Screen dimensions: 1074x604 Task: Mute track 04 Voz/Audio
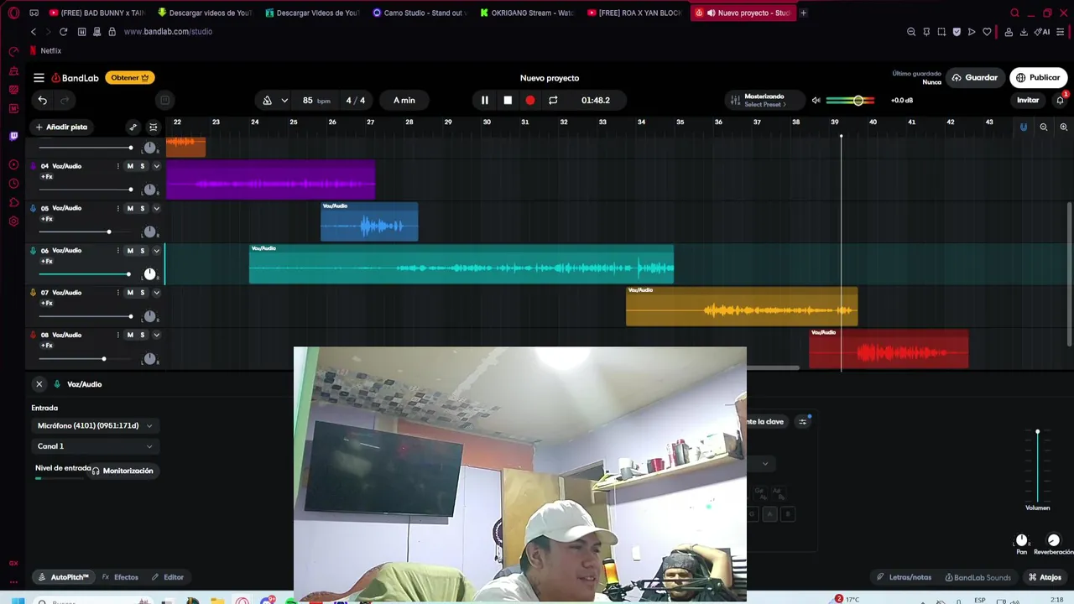(x=130, y=166)
